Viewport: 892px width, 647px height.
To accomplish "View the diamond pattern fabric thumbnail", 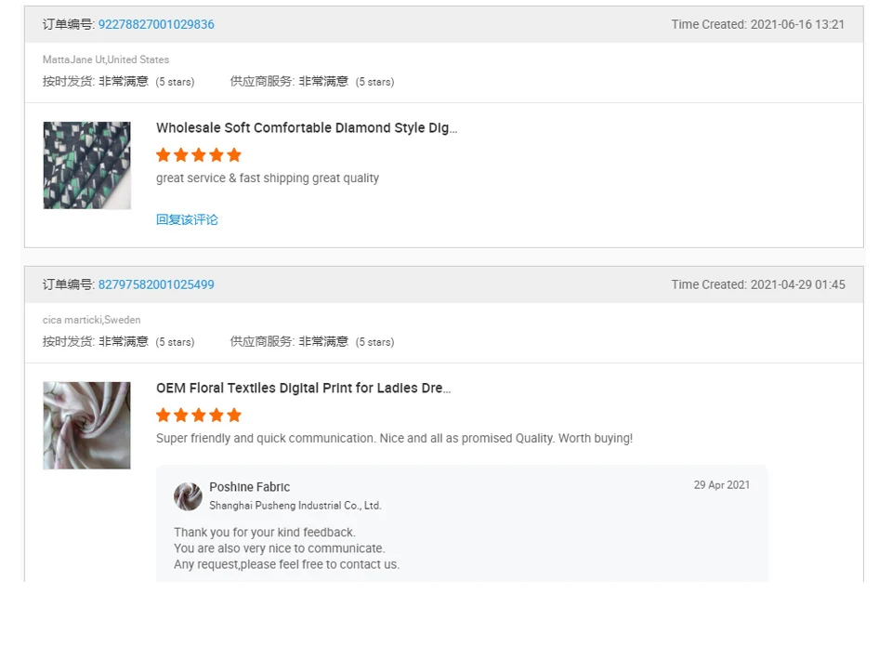I will coord(86,165).
